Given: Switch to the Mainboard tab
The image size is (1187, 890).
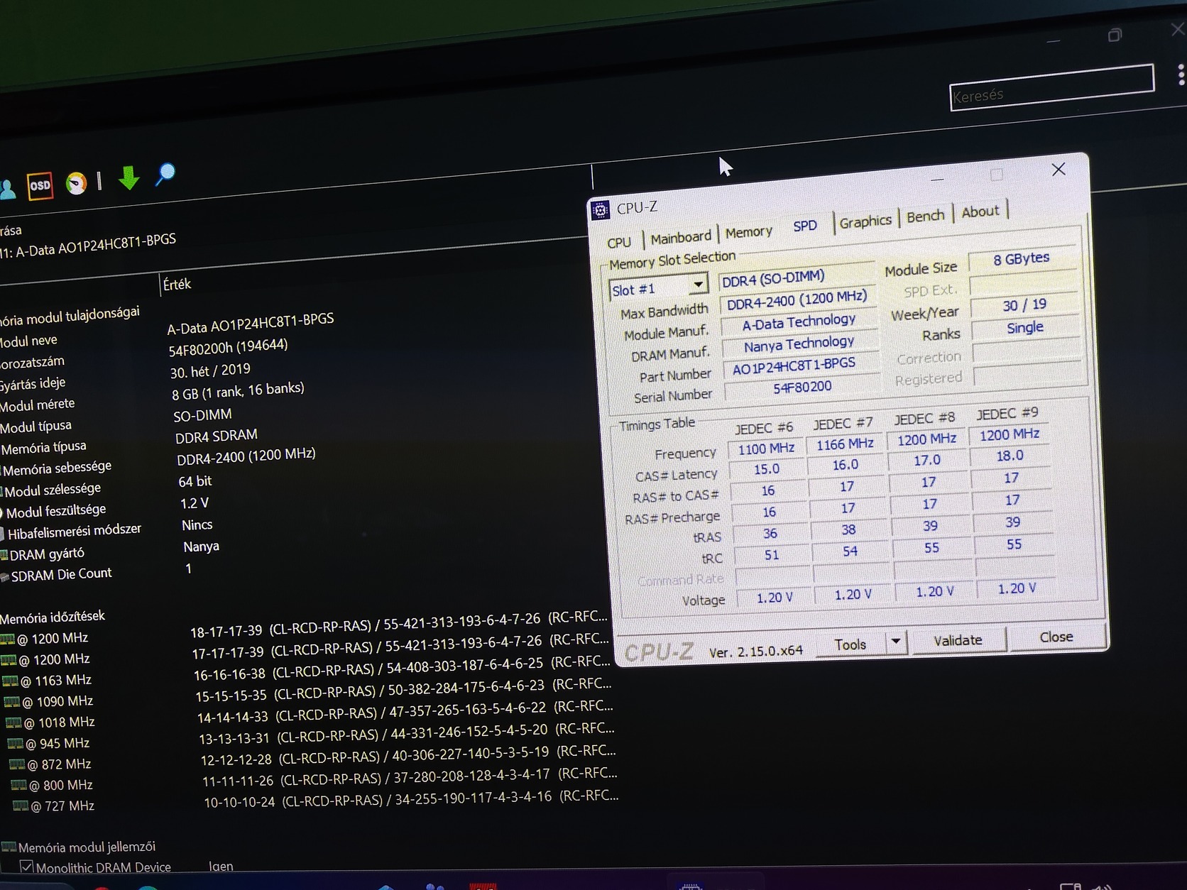Looking at the screenshot, I should (681, 237).
